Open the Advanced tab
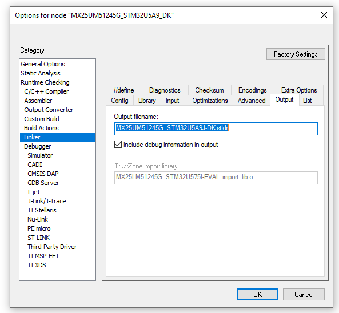 (252, 101)
